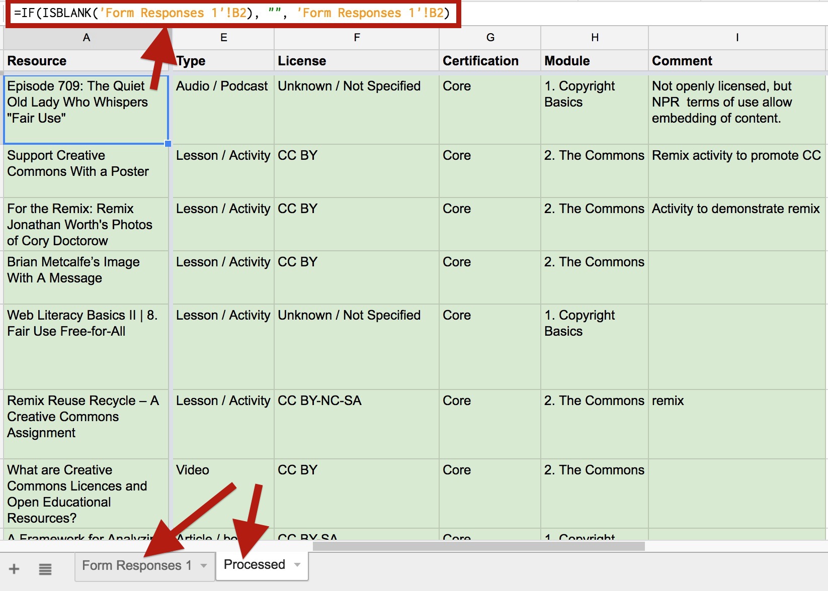Switch to the Form Responses 1 tab
The image size is (828, 591).
(x=136, y=566)
